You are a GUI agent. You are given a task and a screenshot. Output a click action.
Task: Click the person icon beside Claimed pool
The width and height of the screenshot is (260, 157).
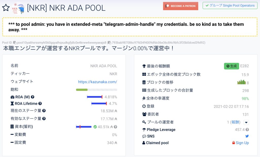point(144,143)
